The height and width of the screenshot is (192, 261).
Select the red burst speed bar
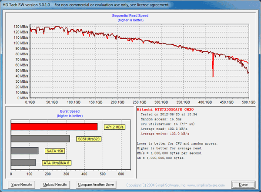54,127
